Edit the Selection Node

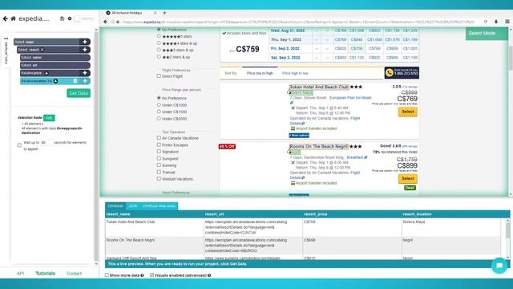pyautogui.click(x=49, y=118)
